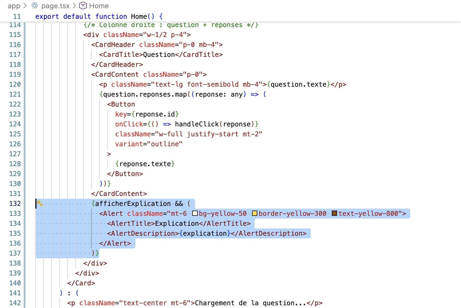Image resolution: width=461 pixels, height=308 pixels.
Task: Click the Home symbol cube icon
Action: tap(83, 6)
